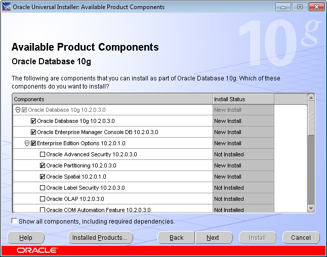Viewport: 327px width, 257px height.
Task: Click the Components column header
Action: tap(112, 99)
